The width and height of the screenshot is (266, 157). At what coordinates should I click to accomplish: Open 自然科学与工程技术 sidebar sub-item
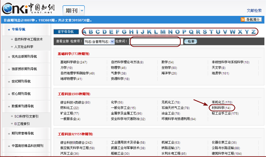click(x=29, y=39)
